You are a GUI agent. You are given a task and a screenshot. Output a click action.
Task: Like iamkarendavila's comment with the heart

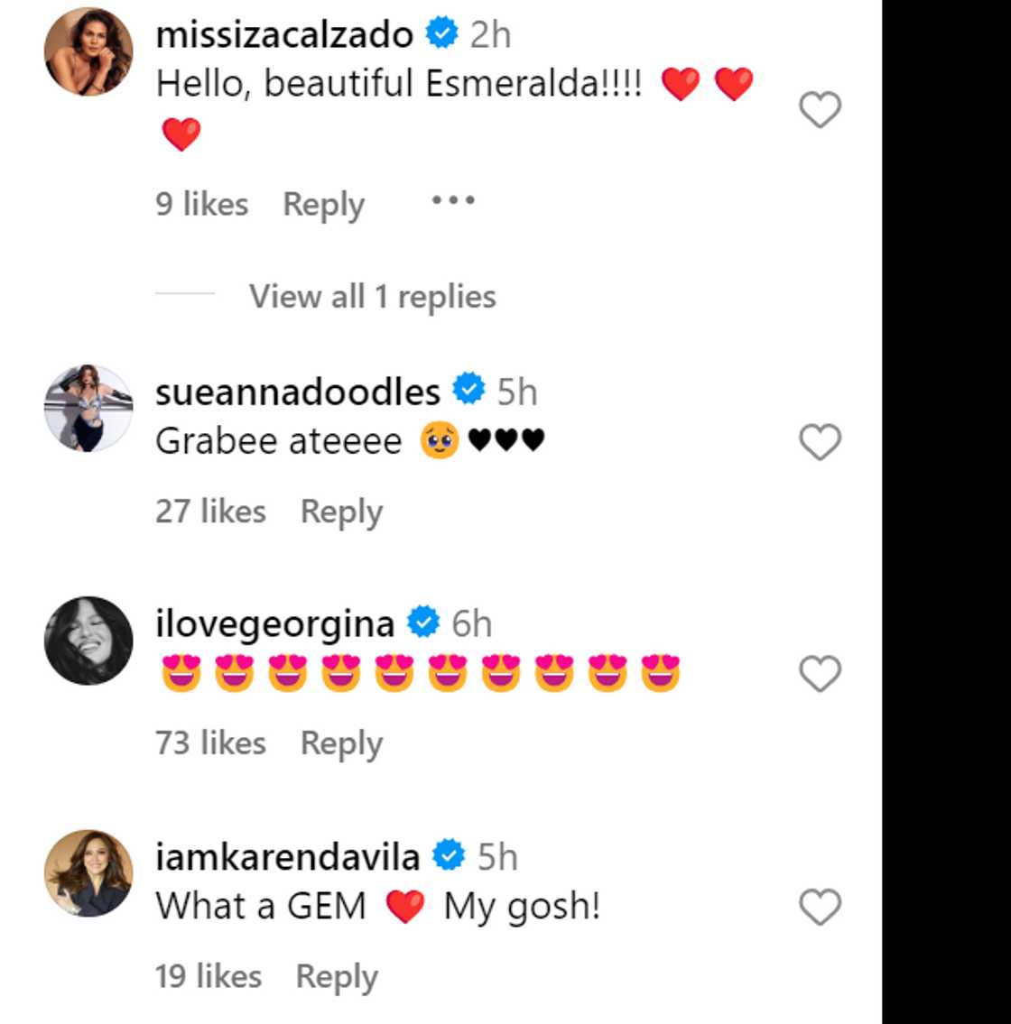click(x=820, y=907)
